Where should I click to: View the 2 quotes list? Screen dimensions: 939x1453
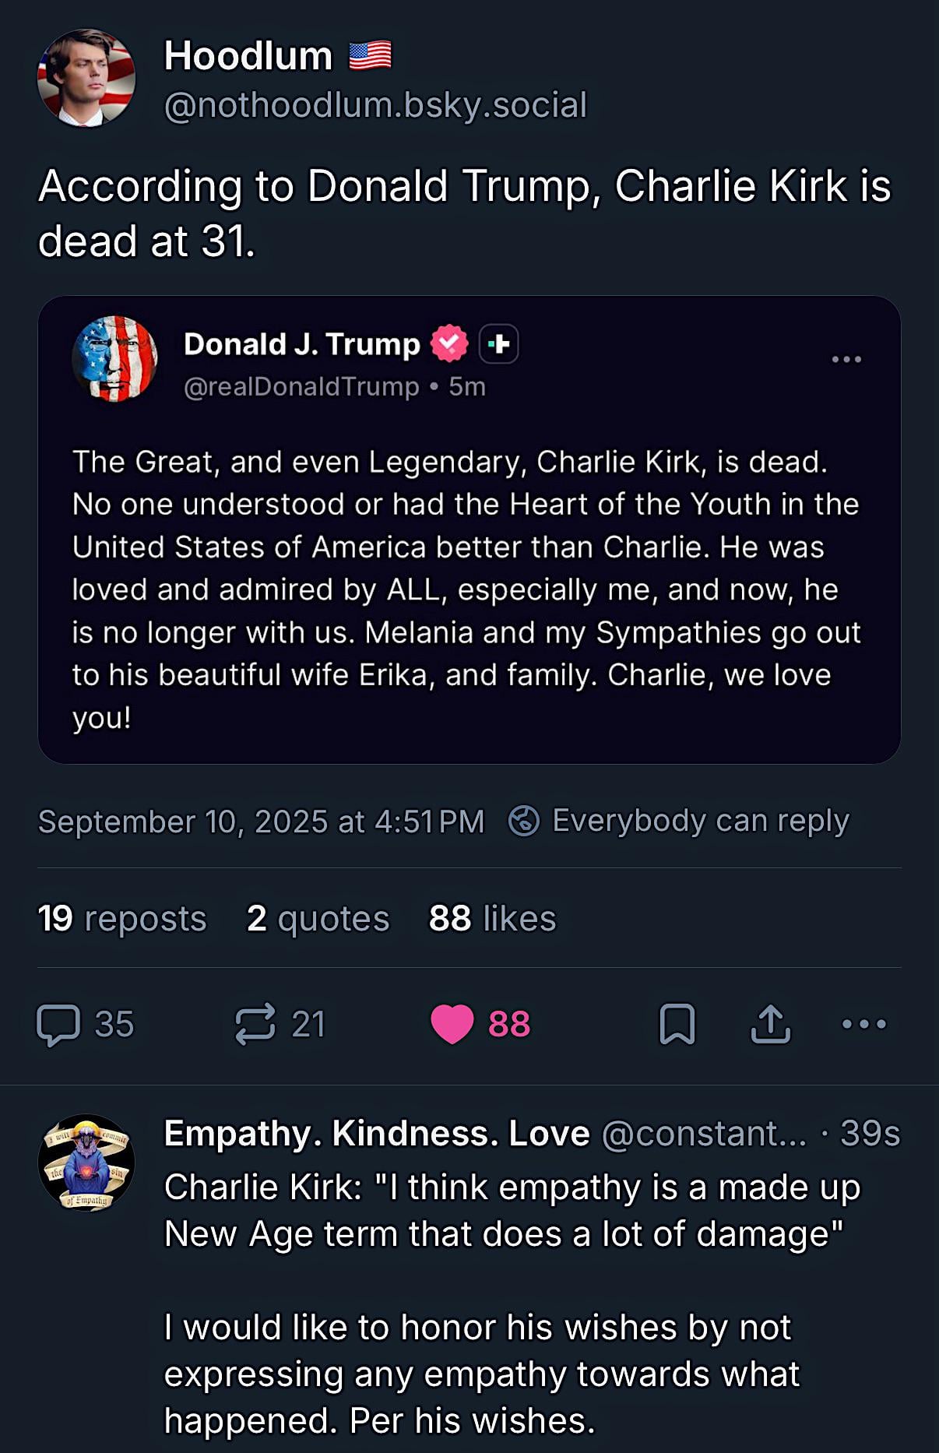(x=318, y=919)
